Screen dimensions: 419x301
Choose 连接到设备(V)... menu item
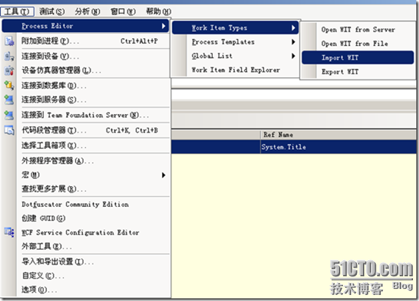coord(85,56)
